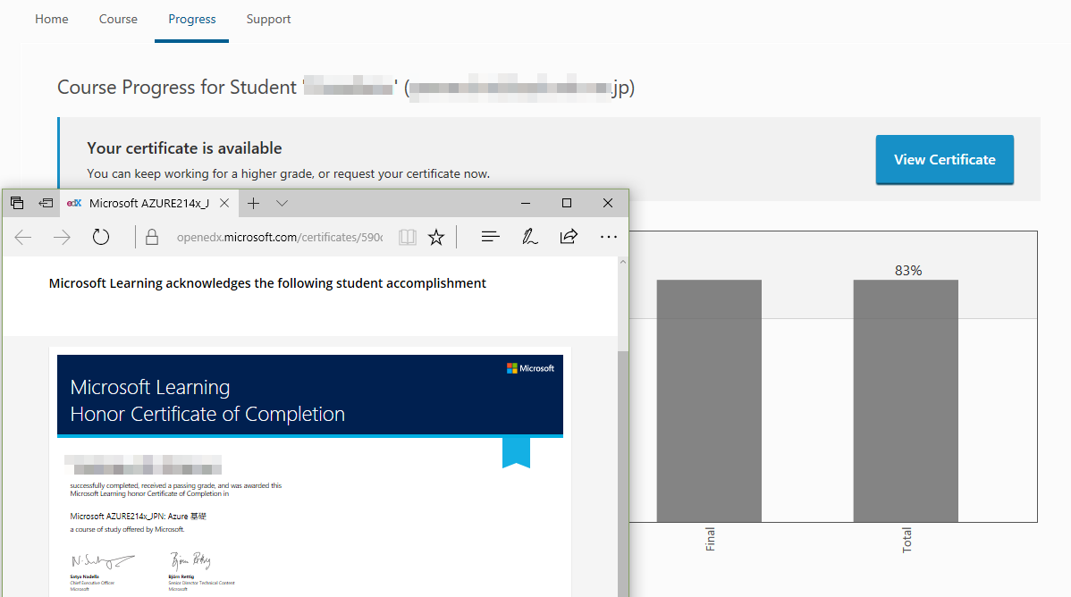Share the certificate page

[x=569, y=236]
